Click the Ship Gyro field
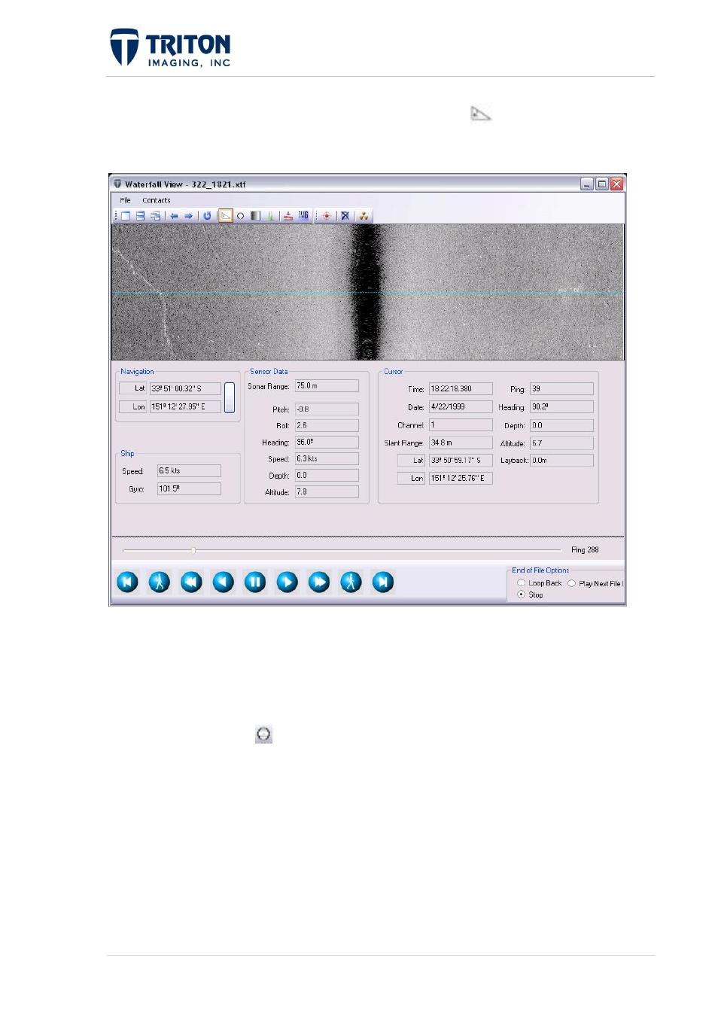The width and height of the screenshot is (718, 1016). click(x=189, y=488)
